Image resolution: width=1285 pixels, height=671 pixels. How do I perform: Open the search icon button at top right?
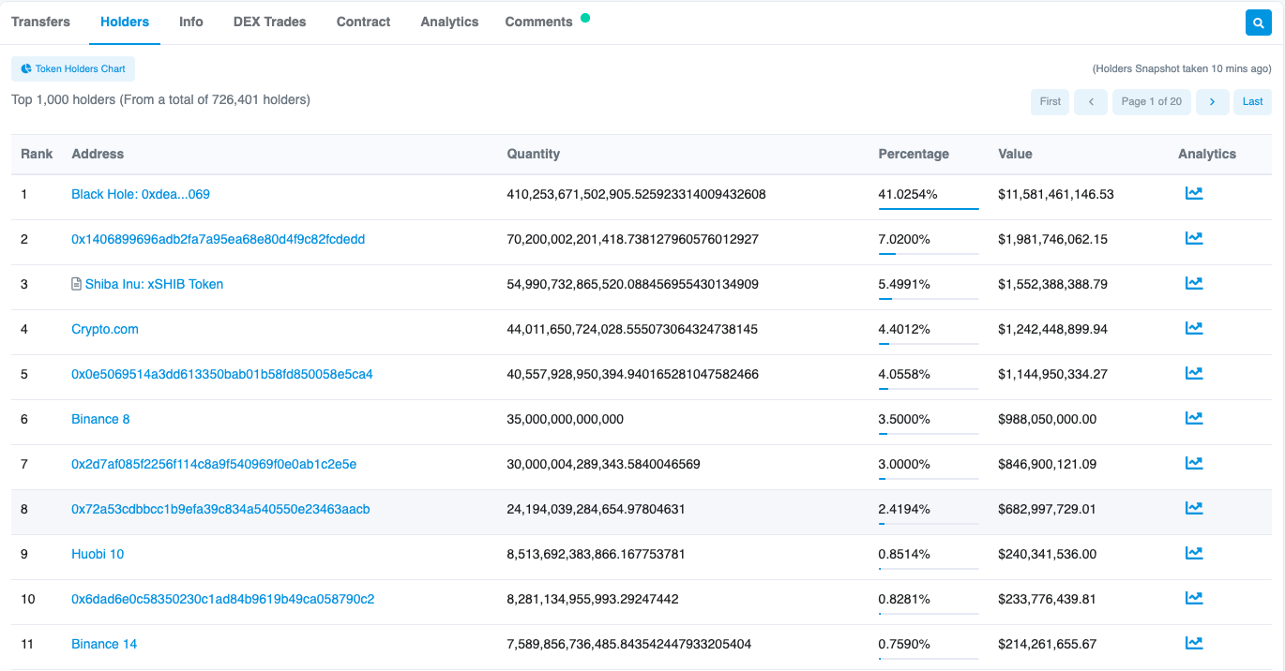[x=1258, y=22]
